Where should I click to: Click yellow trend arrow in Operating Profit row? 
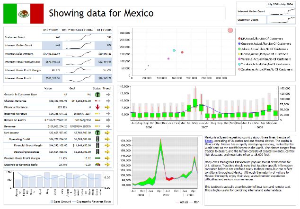107,139
